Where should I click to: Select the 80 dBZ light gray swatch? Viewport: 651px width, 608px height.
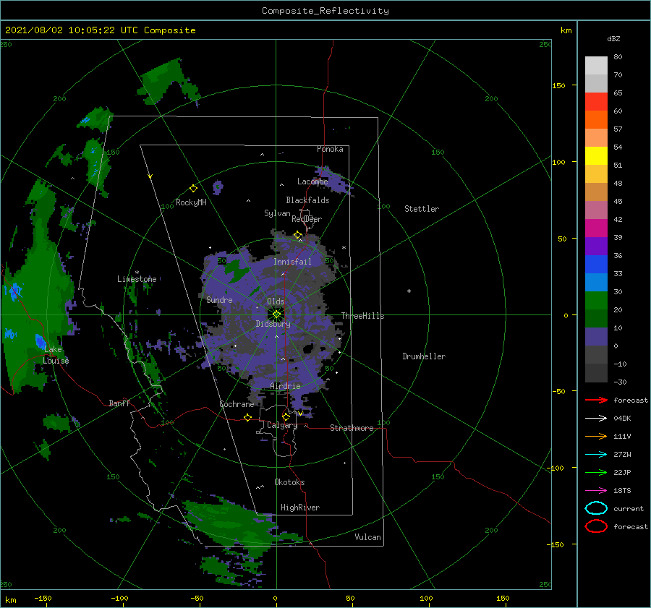tap(596, 65)
